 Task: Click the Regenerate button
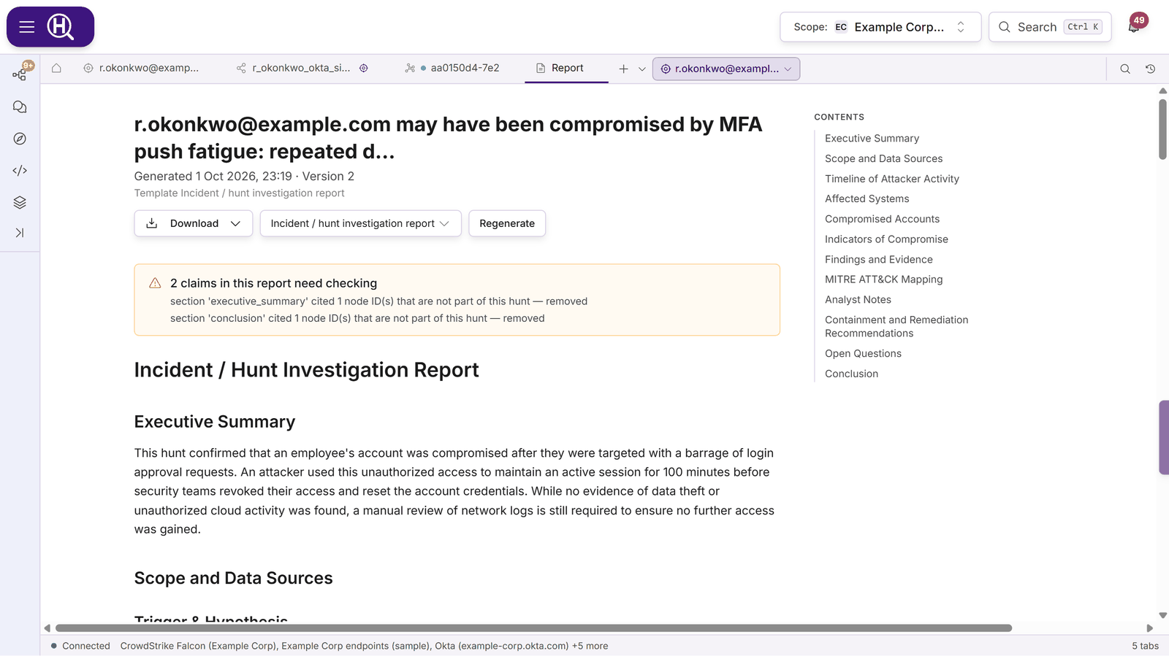[507, 223]
